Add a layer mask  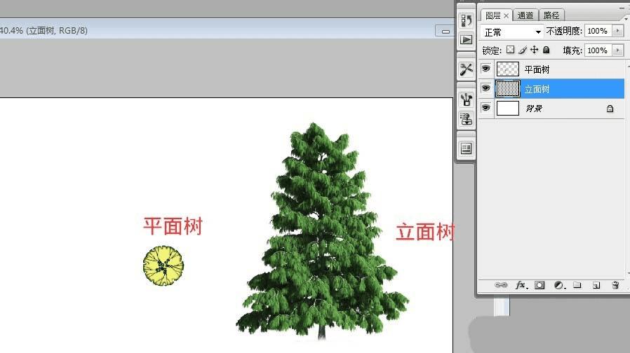coord(539,285)
